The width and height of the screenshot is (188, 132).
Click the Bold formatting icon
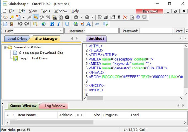click(x=52, y=24)
